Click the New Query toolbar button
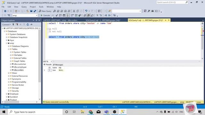This screenshot has height=115, width=205. 45,11
